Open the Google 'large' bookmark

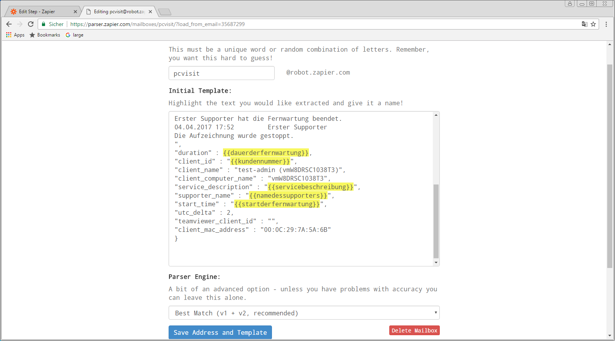click(74, 35)
